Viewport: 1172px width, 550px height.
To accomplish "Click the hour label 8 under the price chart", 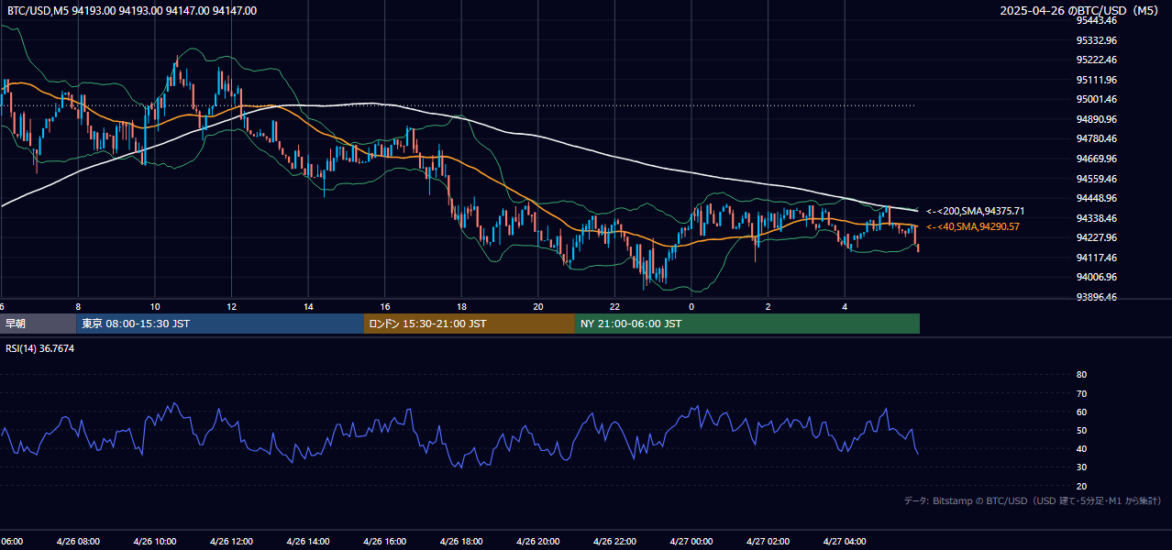I will tap(78, 306).
